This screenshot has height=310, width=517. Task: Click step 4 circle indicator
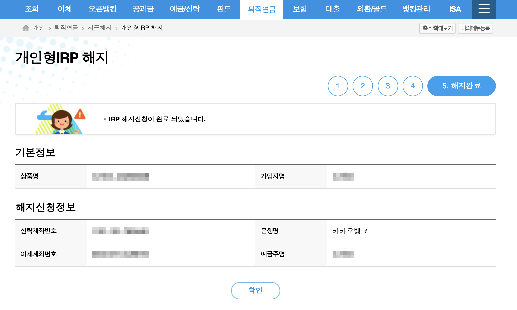pos(413,86)
